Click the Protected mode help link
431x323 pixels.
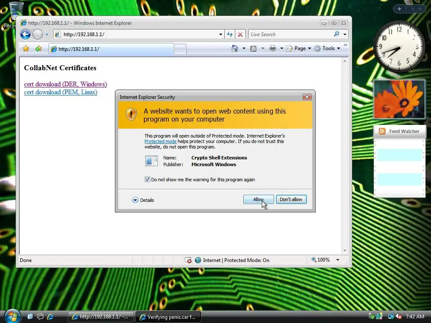pos(160,141)
